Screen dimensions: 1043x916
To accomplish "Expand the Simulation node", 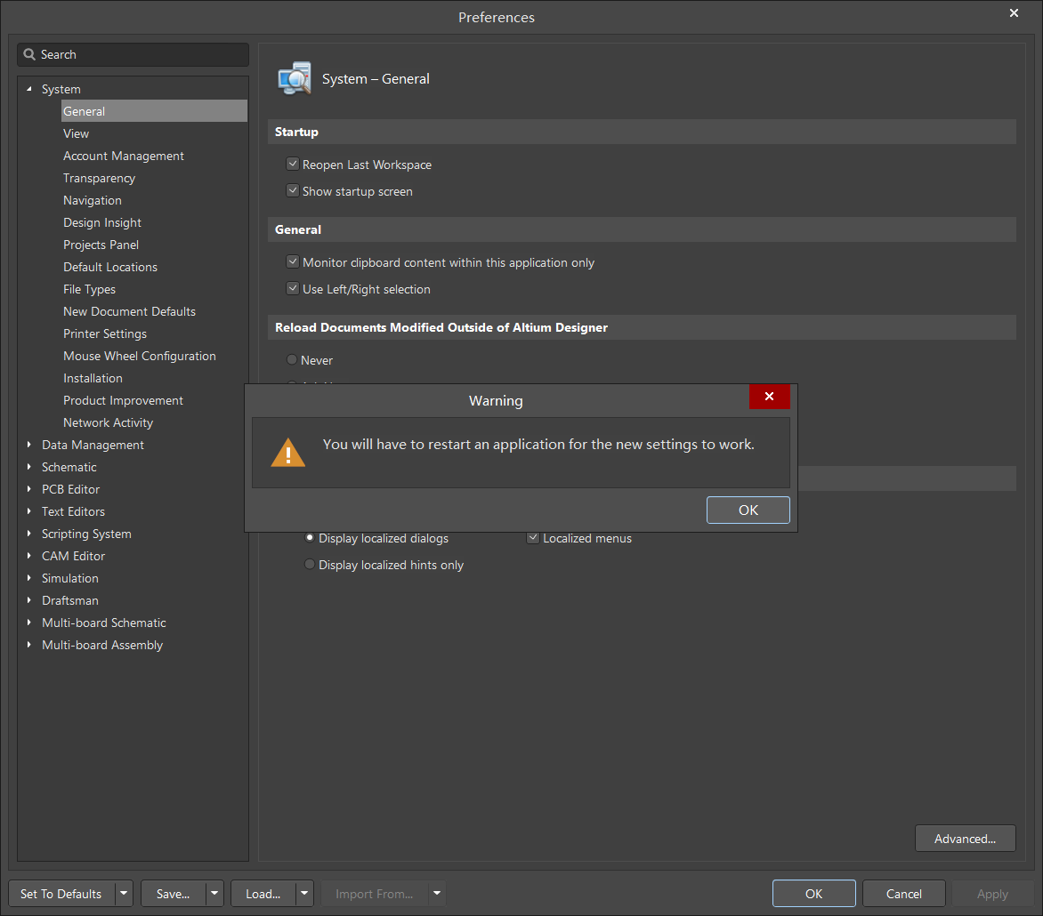I will [x=29, y=578].
